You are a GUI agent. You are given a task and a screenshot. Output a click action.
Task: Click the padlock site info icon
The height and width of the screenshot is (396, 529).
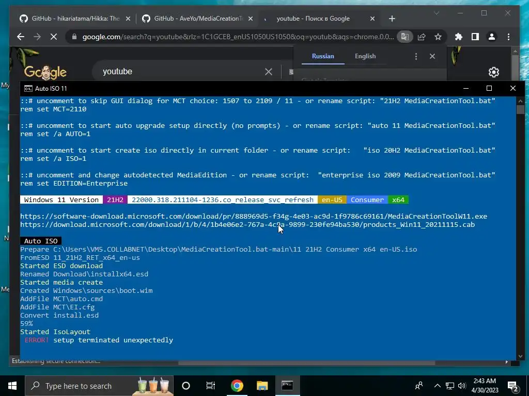[74, 37]
